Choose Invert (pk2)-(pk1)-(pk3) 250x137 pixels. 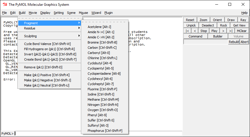pos(50,55)
